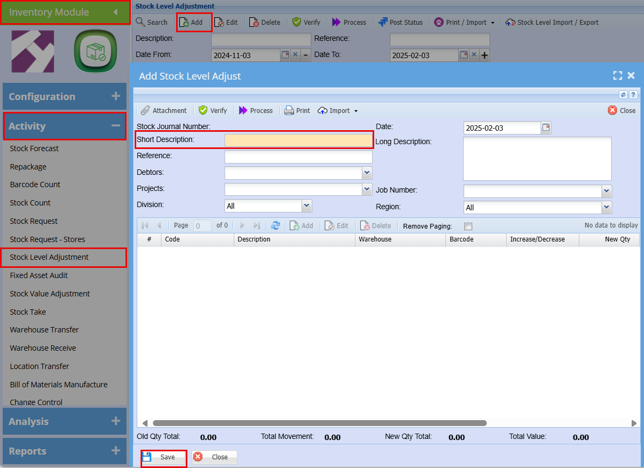Viewport: 644px width, 468px height.
Task: Open the calendar picker beside Date field
Action: click(x=546, y=128)
